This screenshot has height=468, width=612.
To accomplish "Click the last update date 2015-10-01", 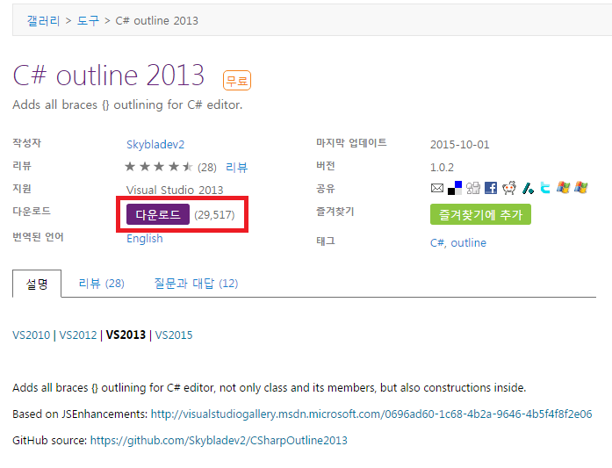I will [x=460, y=144].
